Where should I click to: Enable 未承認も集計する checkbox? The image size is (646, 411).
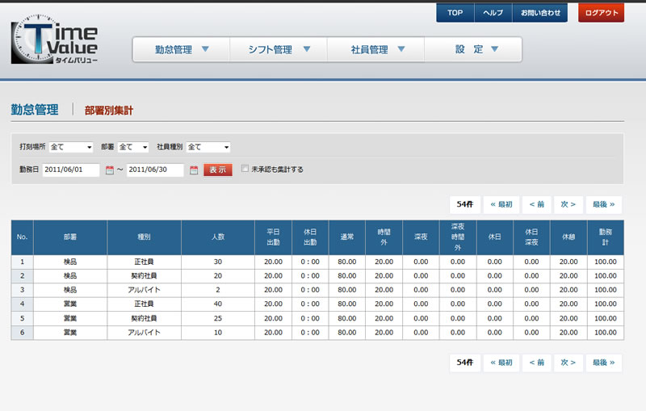245,169
